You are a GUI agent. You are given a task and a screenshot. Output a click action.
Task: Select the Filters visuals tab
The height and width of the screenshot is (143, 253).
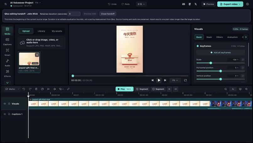pyautogui.click(x=219, y=37)
